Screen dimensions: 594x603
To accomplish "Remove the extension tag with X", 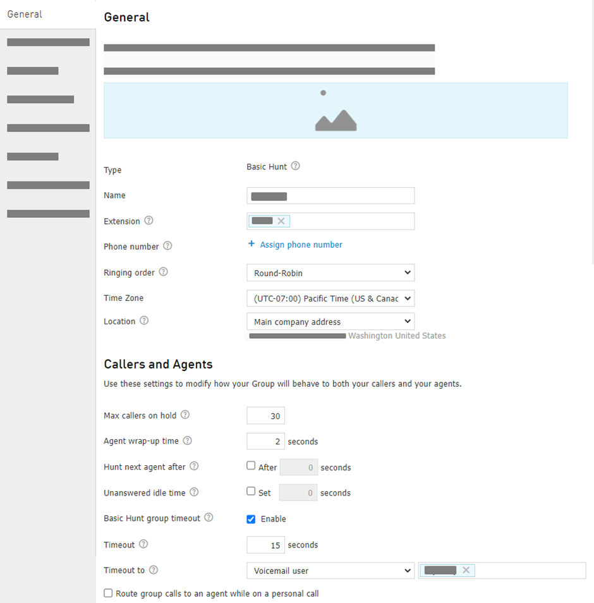I will pos(281,221).
